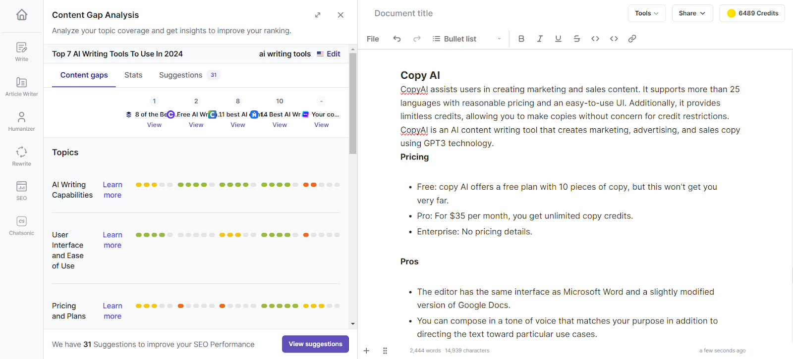793x359 pixels.
Task: Click the panel's vertical scrollbar
Action: coord(353,104)
